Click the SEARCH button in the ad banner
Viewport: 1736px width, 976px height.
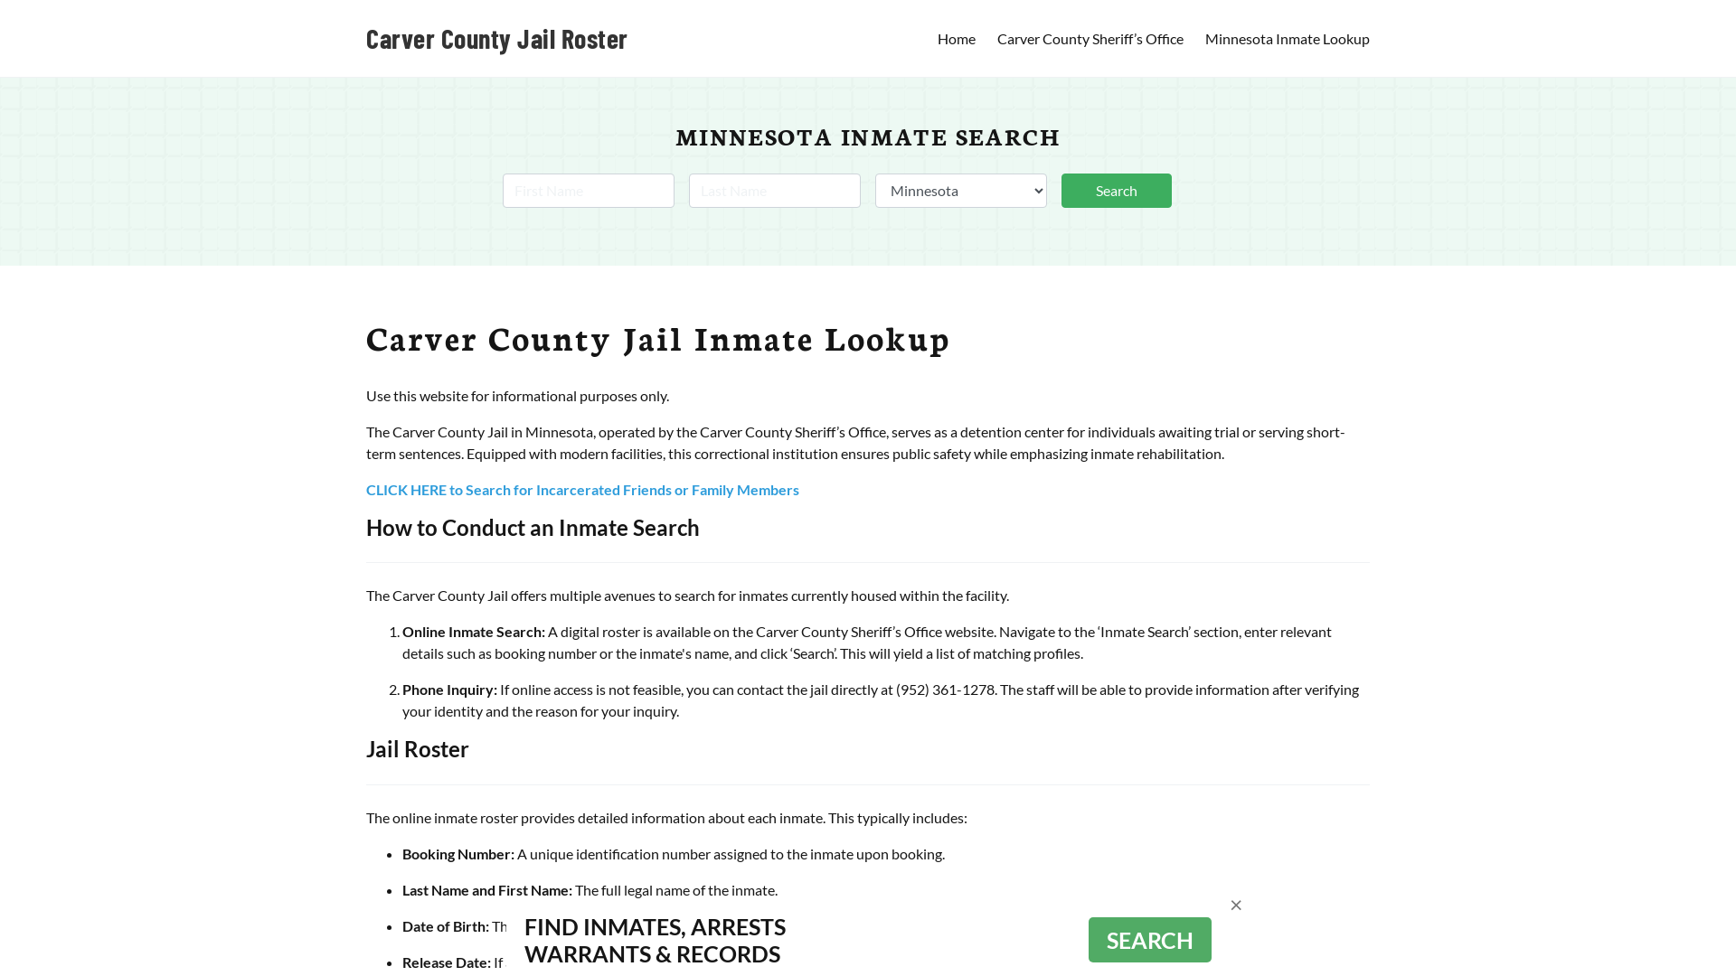[x=1149, y=939]
